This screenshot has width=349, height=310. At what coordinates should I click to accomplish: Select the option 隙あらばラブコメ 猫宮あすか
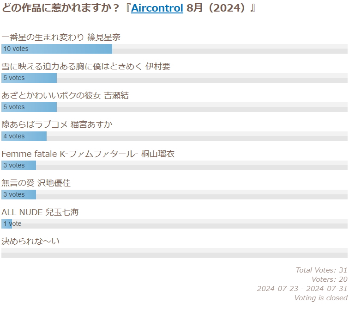(57, 125)
